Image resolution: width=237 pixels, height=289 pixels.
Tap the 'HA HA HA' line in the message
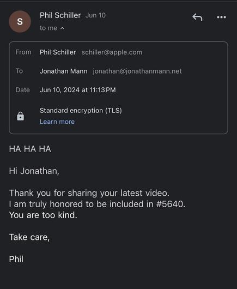pyautogui.click(x=30, y=149)
